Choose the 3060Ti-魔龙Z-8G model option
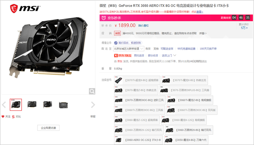The height and width of the screenshot is (145, 254). (x=190, y=100)
